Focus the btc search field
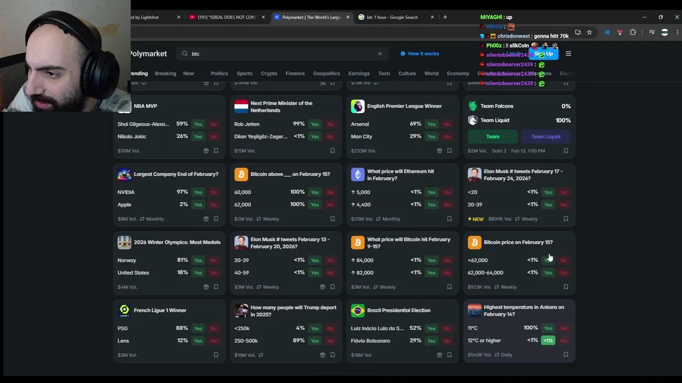 (x=282, y=54)
